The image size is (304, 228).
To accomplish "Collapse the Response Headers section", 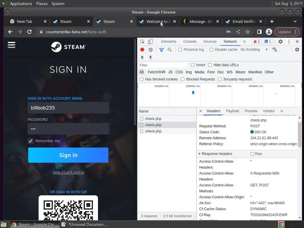I will (199, 154).
